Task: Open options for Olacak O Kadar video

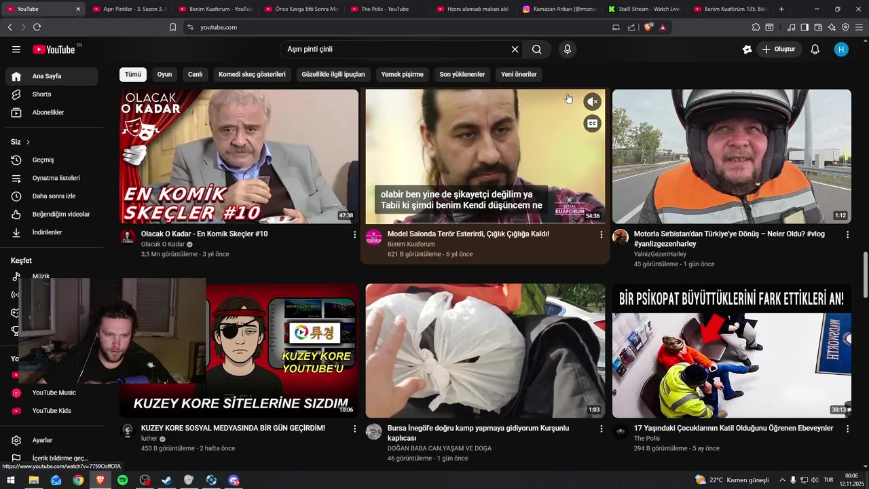Action: pos(354,234)
